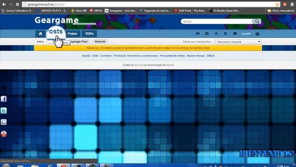Go to the site home icon tab
This screenshot has width=296, height=167.
[x=40, y=34]
